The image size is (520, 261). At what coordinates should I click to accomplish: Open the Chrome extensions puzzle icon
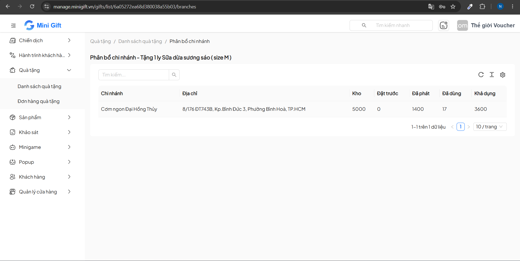[x=482, y=6]
